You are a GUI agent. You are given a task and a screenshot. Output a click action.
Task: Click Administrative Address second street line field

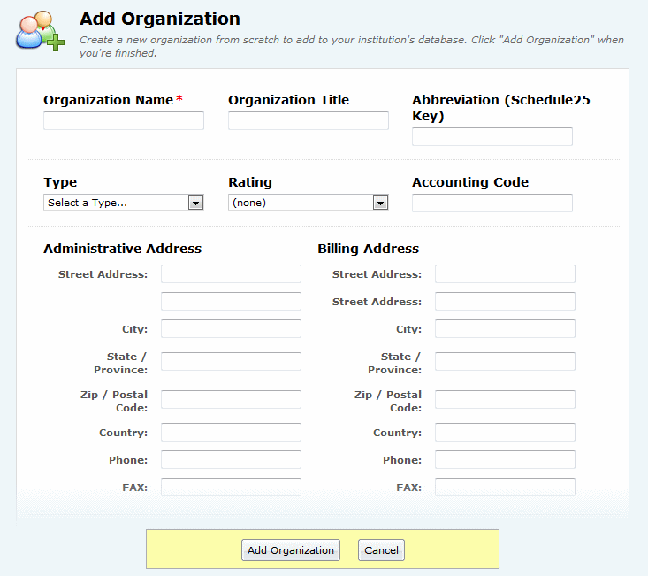click(x=231, y=302)
